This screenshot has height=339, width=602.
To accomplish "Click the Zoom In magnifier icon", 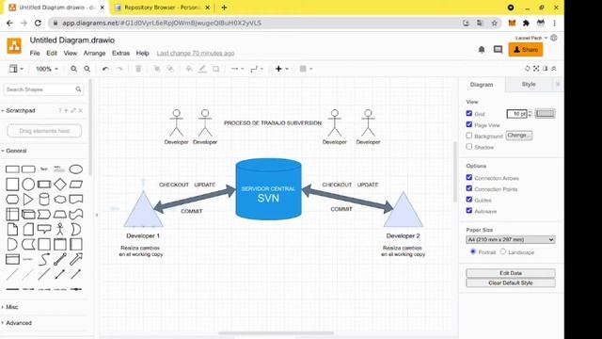I will coord(73,69).
